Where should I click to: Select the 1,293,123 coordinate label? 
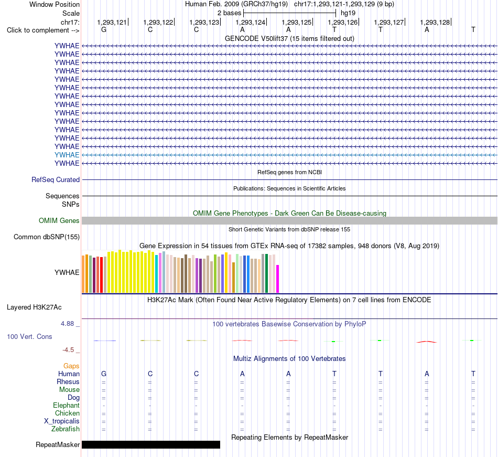[x=204, y=22]
